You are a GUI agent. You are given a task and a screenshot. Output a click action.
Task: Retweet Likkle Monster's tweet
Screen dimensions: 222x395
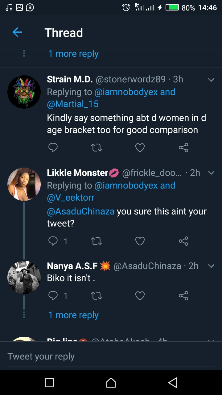(x=97, y=241)
